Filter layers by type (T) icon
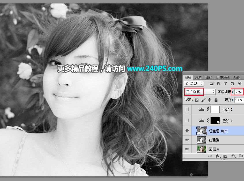This screenshot has height=181, width=244. coord(225,84)
